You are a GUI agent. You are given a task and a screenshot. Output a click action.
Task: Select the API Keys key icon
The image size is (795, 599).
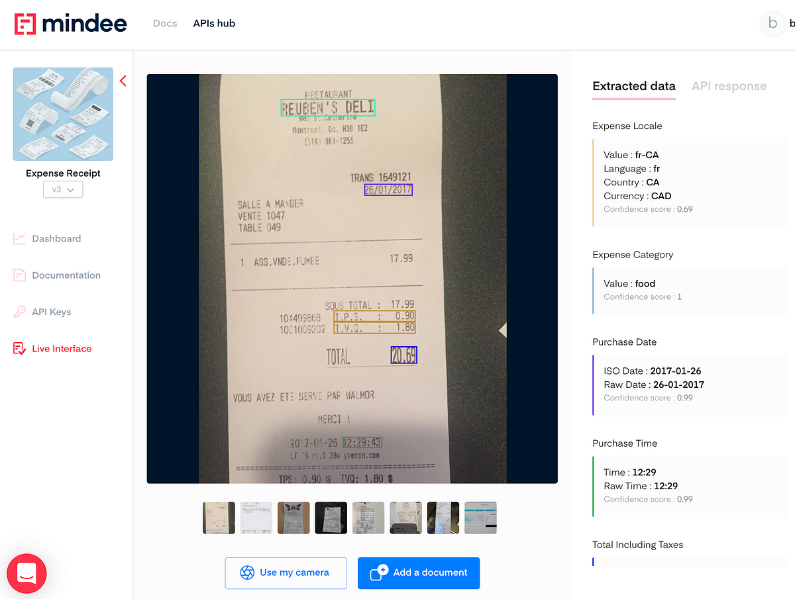[x=20, y=312]
